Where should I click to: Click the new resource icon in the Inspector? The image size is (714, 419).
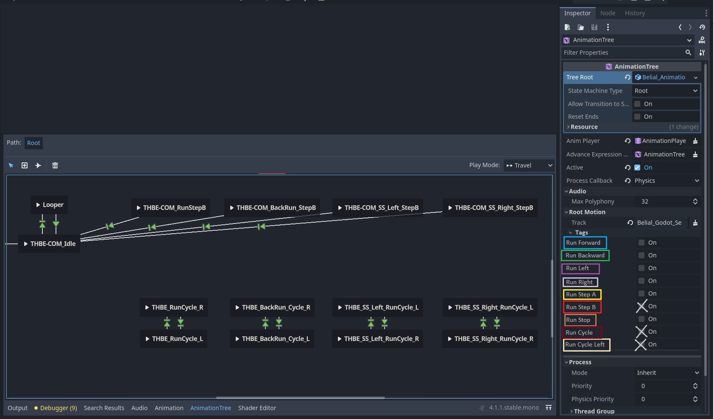pos(567,27)
